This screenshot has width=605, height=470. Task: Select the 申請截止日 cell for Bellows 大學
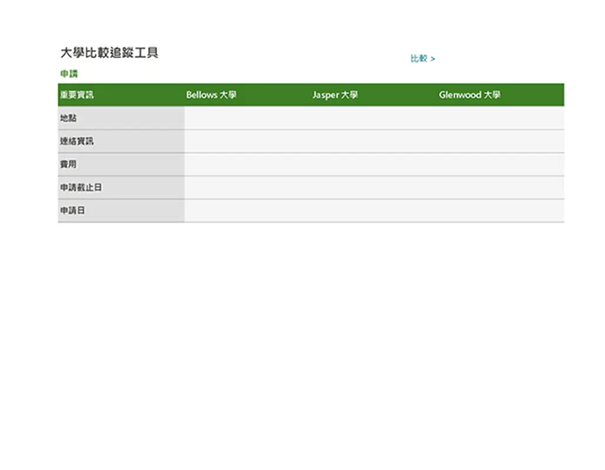click(x=247, y=187)
